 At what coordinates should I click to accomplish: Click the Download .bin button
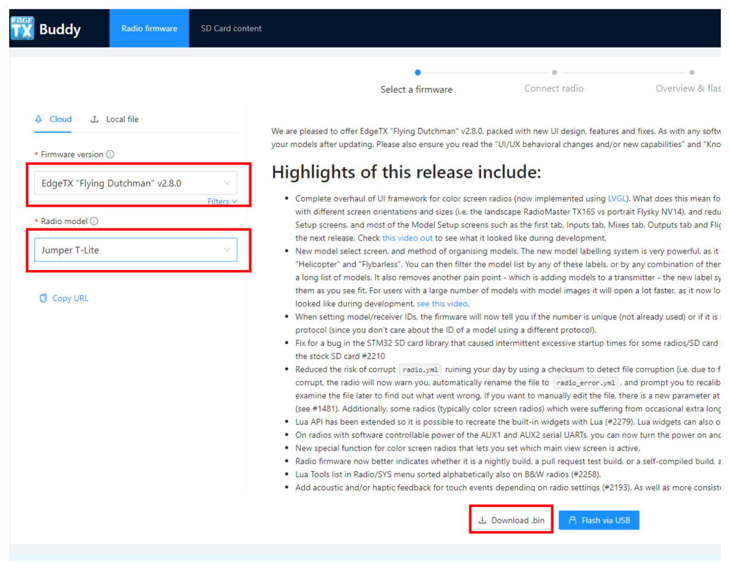pyautogui.click(x=511, y=520)
